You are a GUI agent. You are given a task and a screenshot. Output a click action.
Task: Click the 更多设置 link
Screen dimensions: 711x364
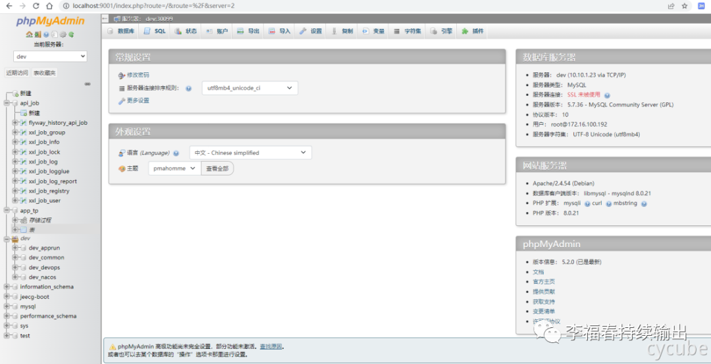point(138,101)
